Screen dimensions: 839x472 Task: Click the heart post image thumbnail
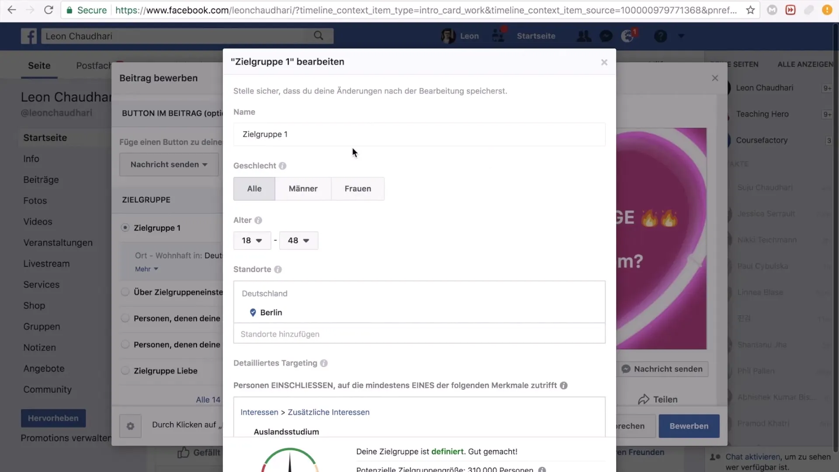661,239
